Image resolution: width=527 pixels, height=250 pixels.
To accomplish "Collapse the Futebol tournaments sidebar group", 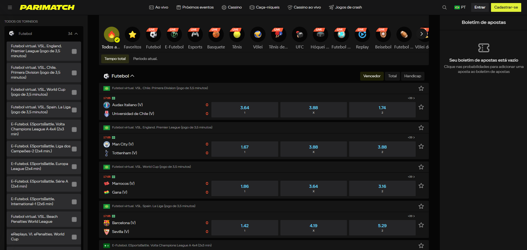I will pos(76,34).
